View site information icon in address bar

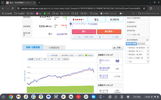(x=18, y=8)
